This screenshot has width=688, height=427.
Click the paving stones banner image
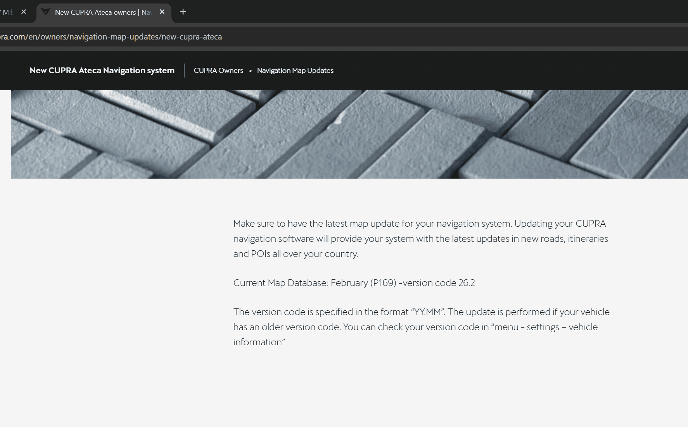(x=349, y=134)
